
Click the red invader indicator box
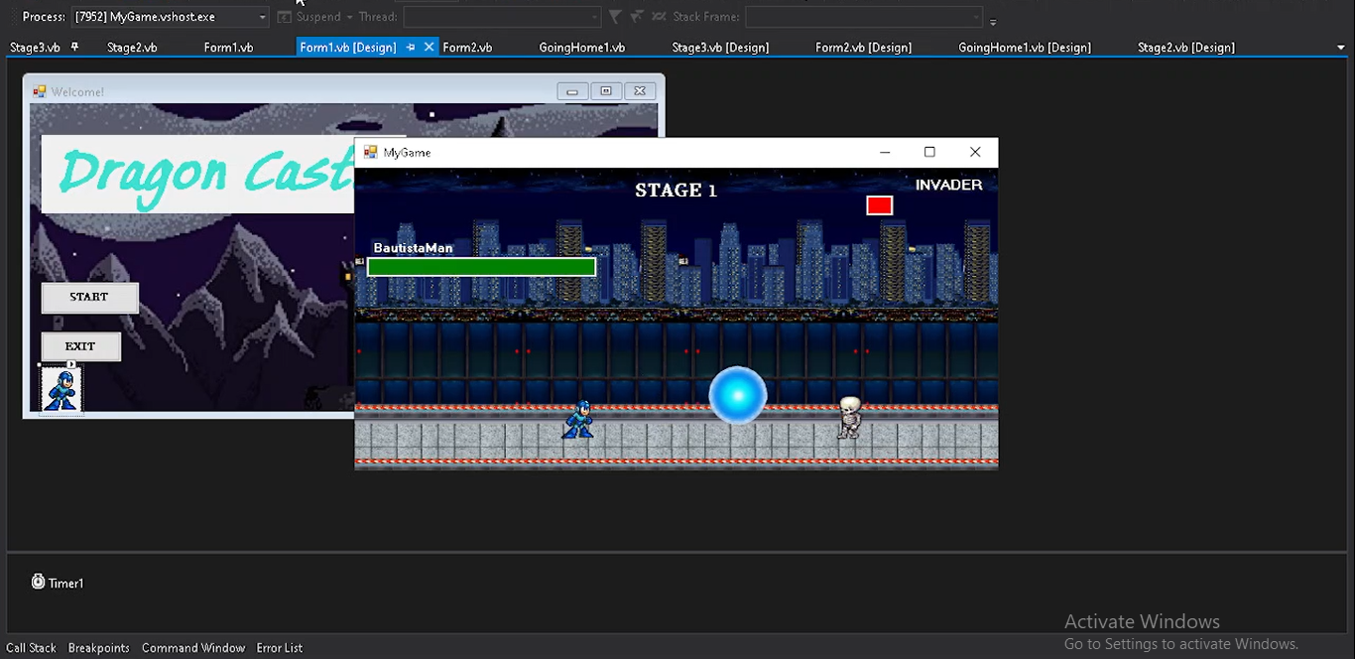click(x=879, y=205)
